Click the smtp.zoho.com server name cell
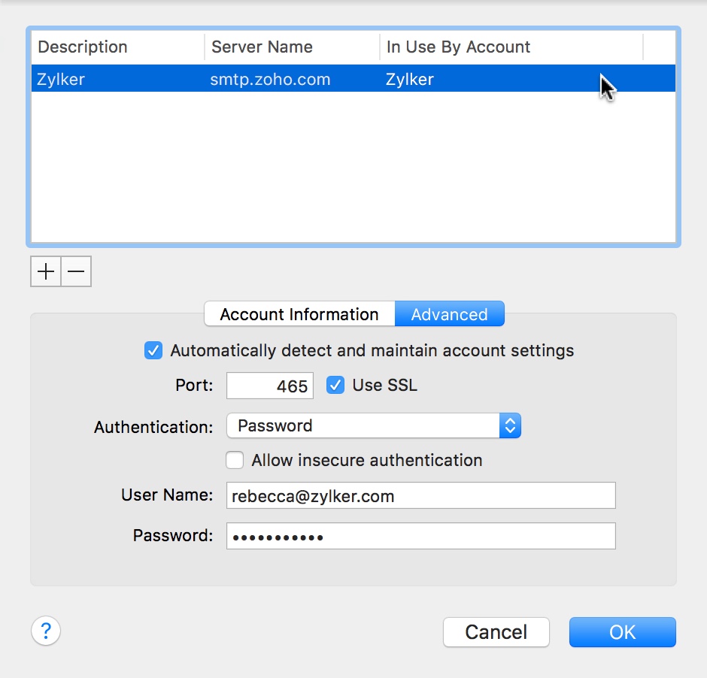 [270, 79]
